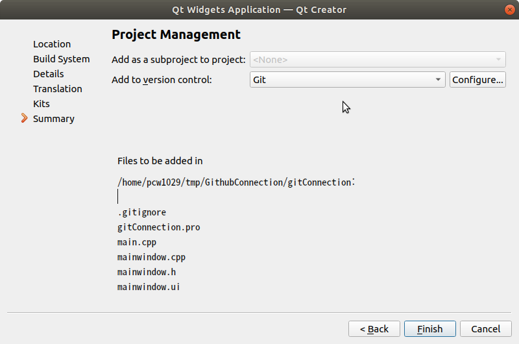Click the Summary step label
The width and height of the screenshot is (519, 344).
(x=53, y=119)
